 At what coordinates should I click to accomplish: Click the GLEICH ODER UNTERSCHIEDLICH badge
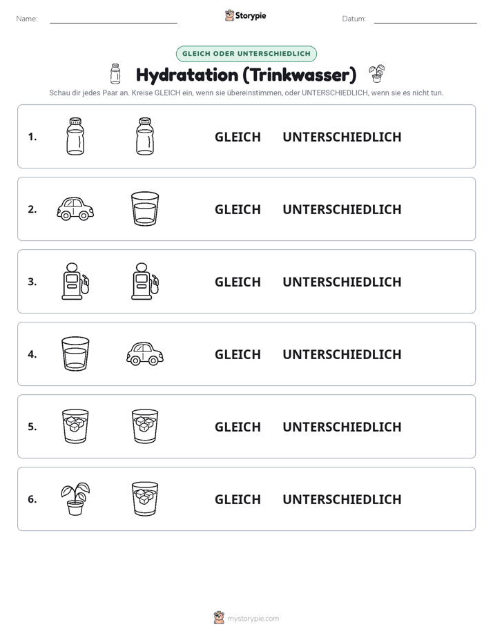click(246, 54)
